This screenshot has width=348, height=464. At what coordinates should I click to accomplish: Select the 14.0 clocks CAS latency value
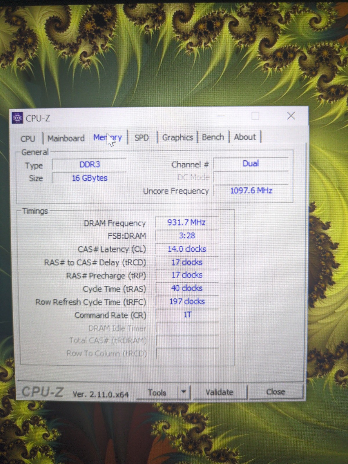coord(187,249)
